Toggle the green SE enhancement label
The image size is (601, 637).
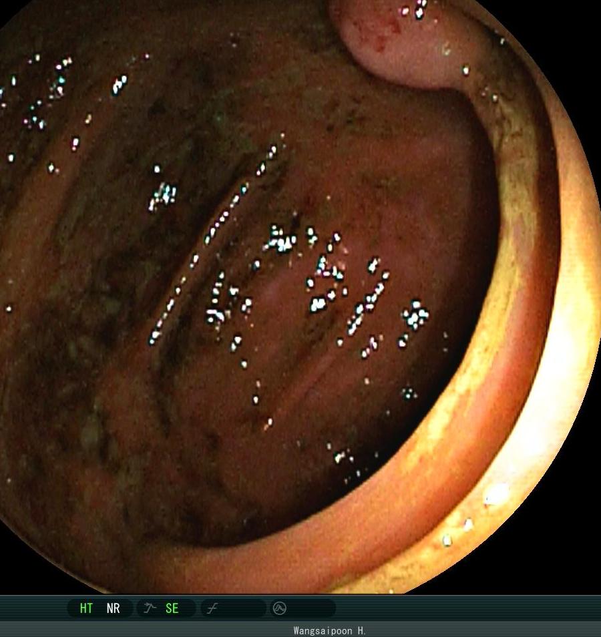click(172, 608)
